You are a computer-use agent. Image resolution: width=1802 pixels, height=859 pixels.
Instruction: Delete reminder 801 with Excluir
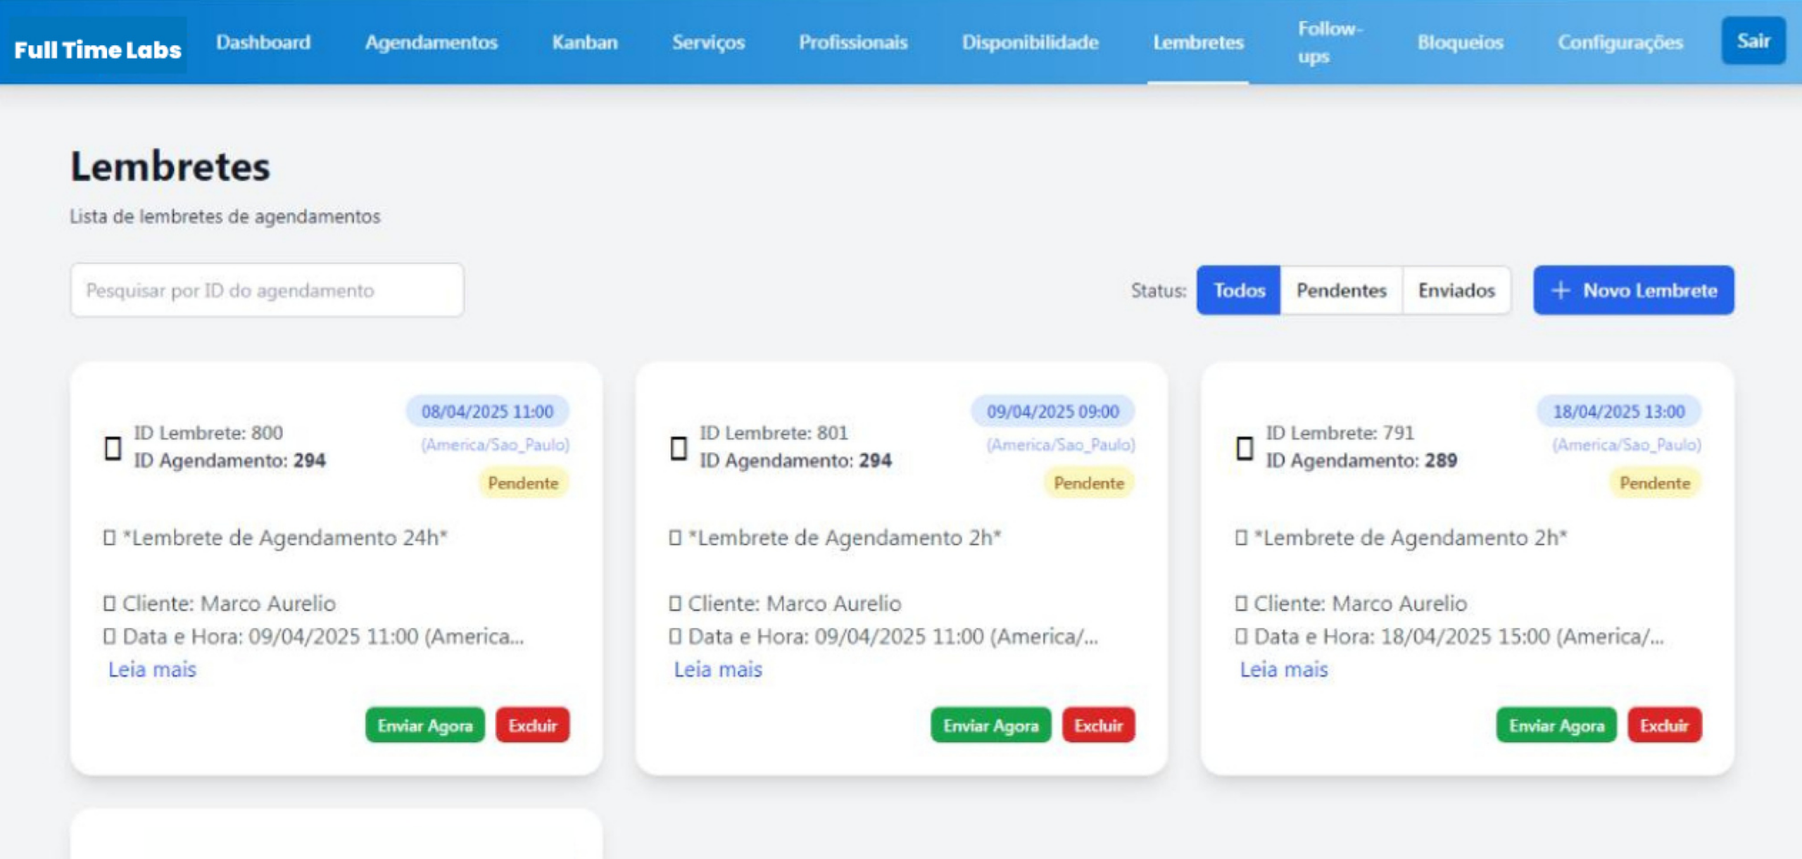click(1098, 725)
